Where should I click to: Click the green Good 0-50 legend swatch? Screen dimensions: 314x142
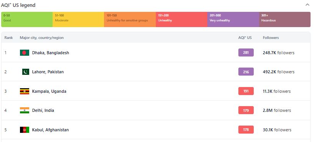point(27,19)
